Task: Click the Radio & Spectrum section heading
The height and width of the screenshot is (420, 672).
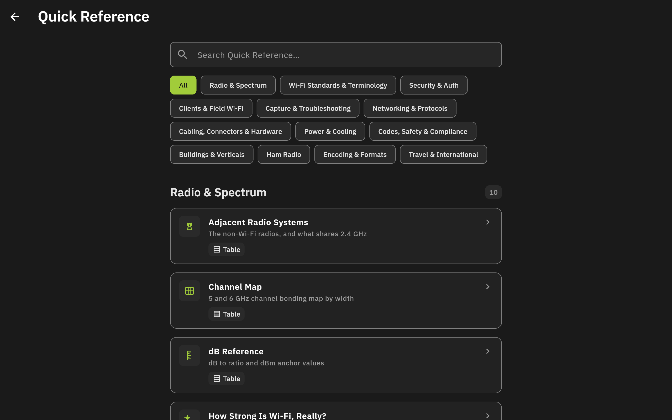Action: pyautogui.click(x=218, y=192)
